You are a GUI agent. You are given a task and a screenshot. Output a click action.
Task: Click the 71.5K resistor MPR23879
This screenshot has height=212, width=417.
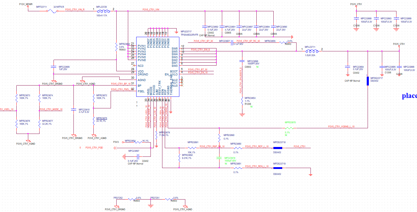[x=156, y=135]
